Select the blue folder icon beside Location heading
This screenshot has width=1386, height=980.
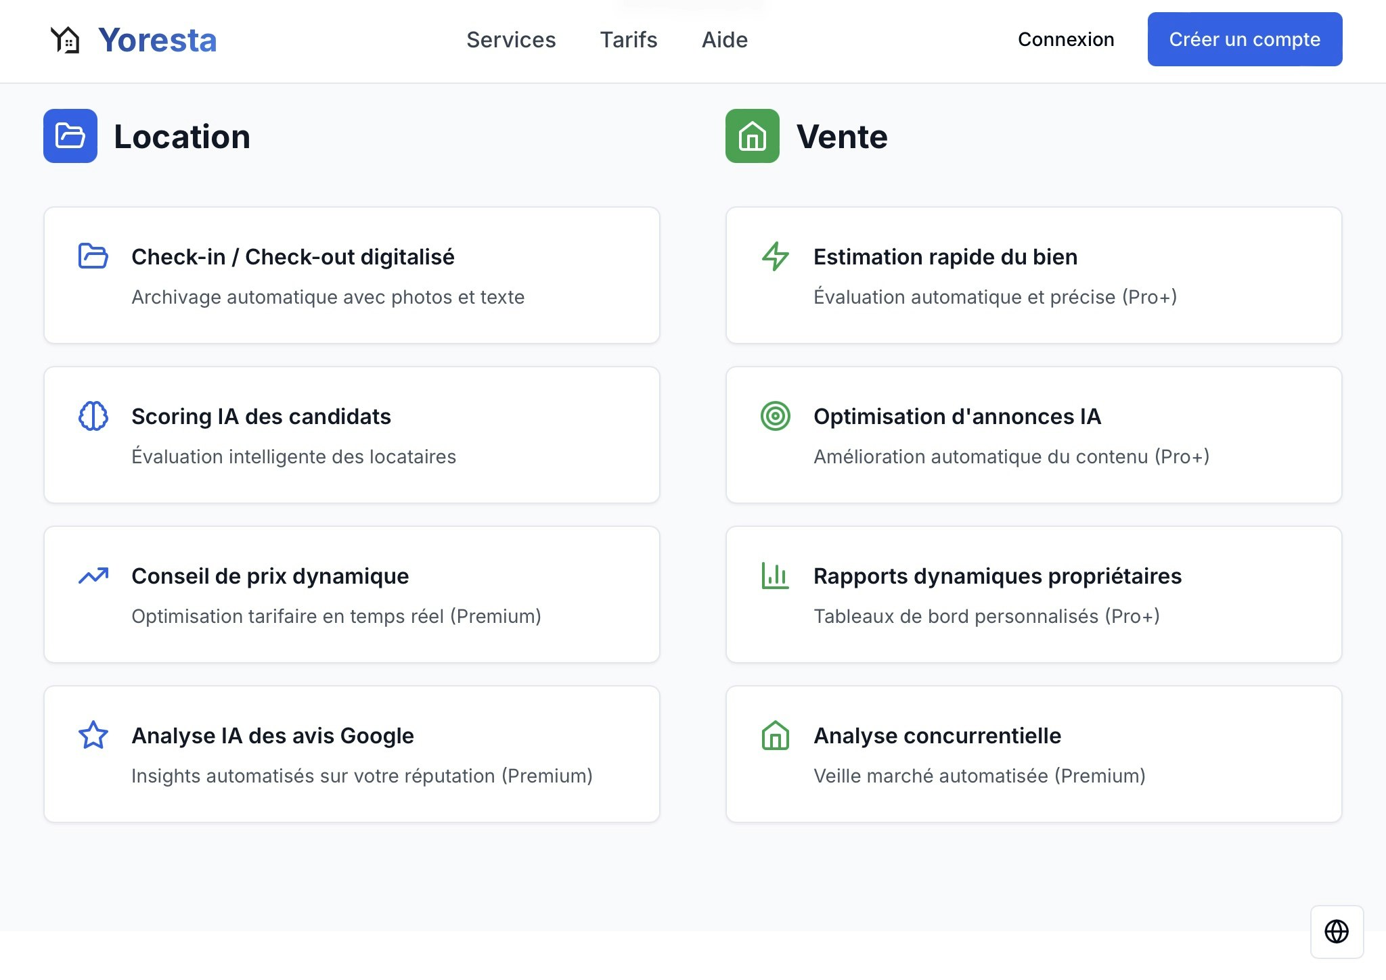click(x=69, y=137)
